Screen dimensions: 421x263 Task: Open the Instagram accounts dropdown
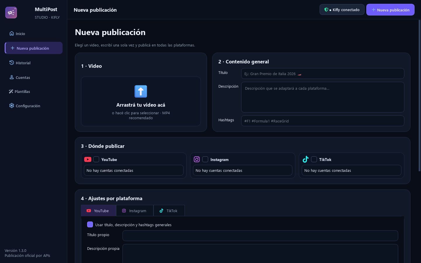[243, 170]
